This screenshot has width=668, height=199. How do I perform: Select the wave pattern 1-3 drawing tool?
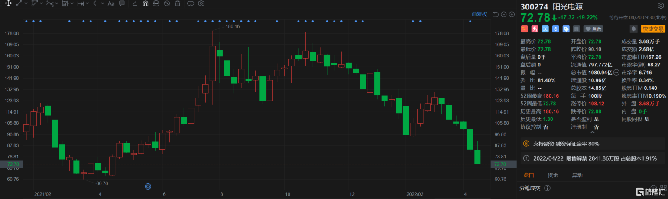point(50,3)
